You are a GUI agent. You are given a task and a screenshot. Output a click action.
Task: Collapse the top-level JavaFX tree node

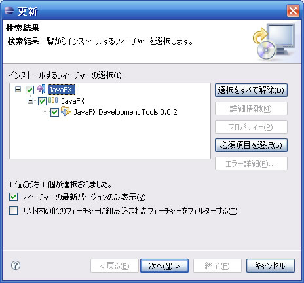coord(18,89)
